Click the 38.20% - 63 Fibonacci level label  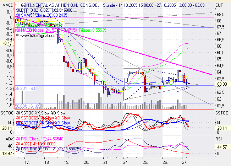pyautogui.click(x=25, y=89)
